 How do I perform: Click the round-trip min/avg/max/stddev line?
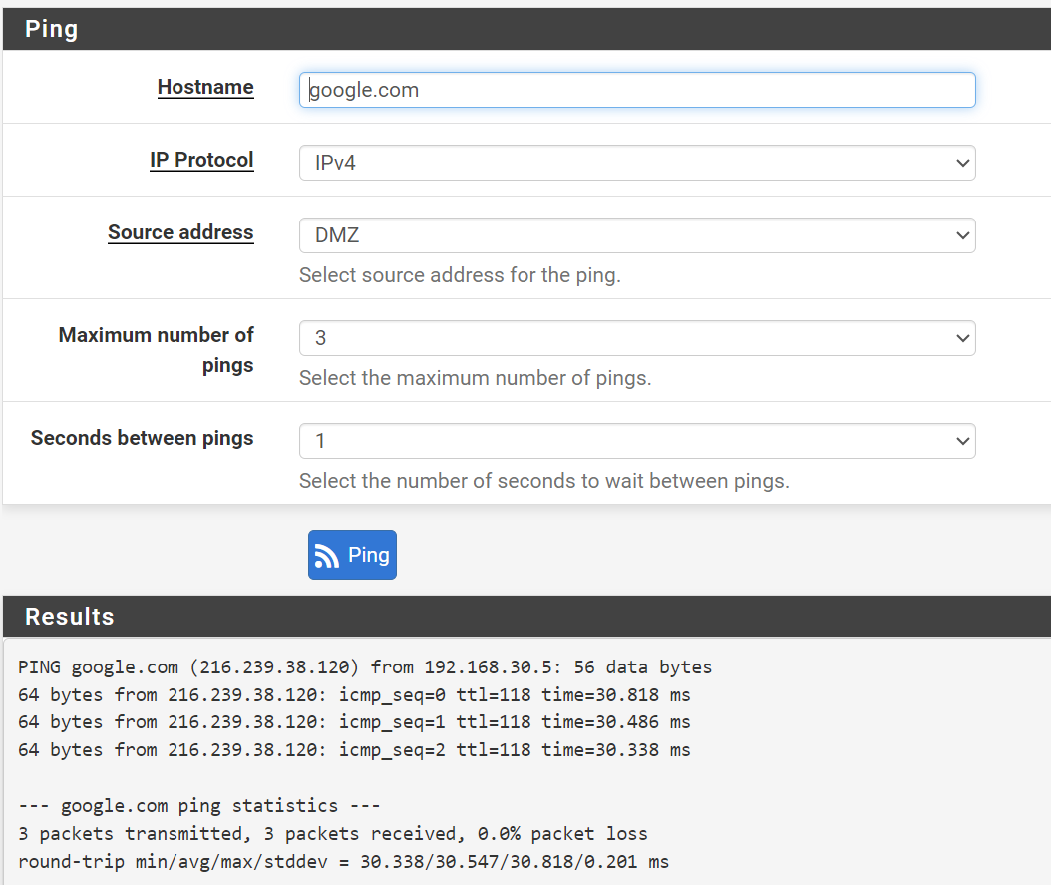coord(343,861)
